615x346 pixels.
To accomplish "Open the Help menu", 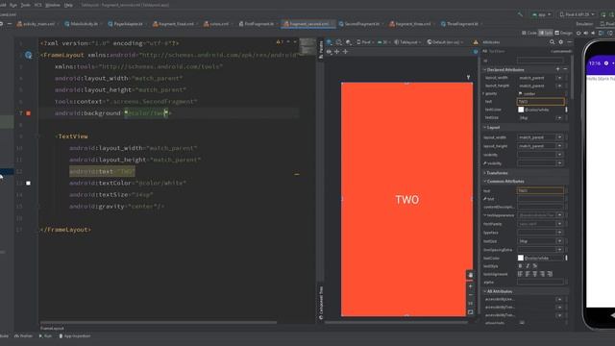I will (68, 5).
